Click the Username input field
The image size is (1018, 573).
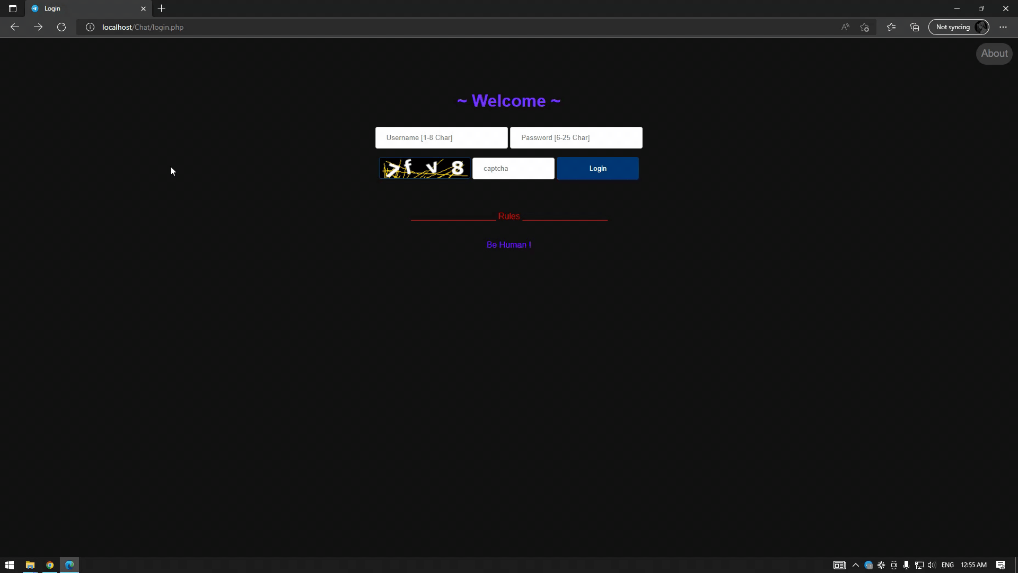[443, 138]
